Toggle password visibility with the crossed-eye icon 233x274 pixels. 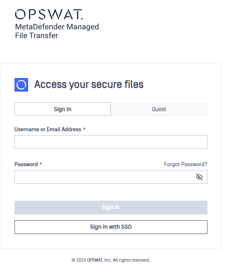[x=199, y=177]
